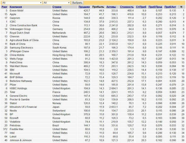Click the N column header
The image size is (186, 143).
pos(181,7)
